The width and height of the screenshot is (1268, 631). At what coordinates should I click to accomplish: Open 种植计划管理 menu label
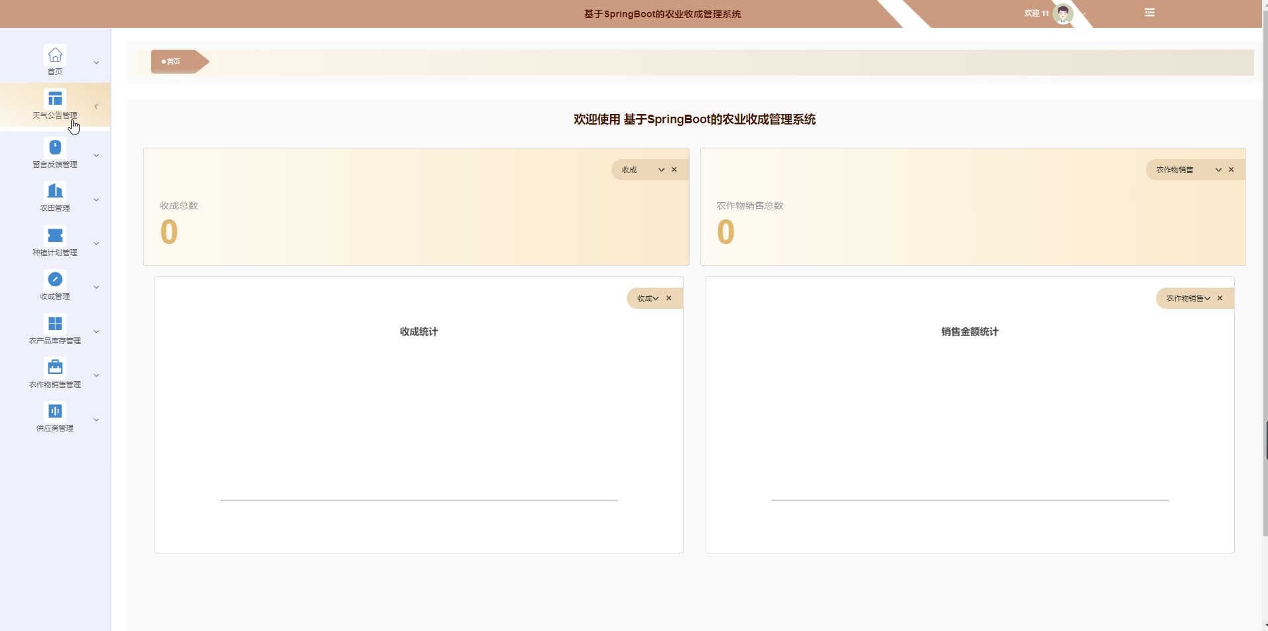point(55,253)
